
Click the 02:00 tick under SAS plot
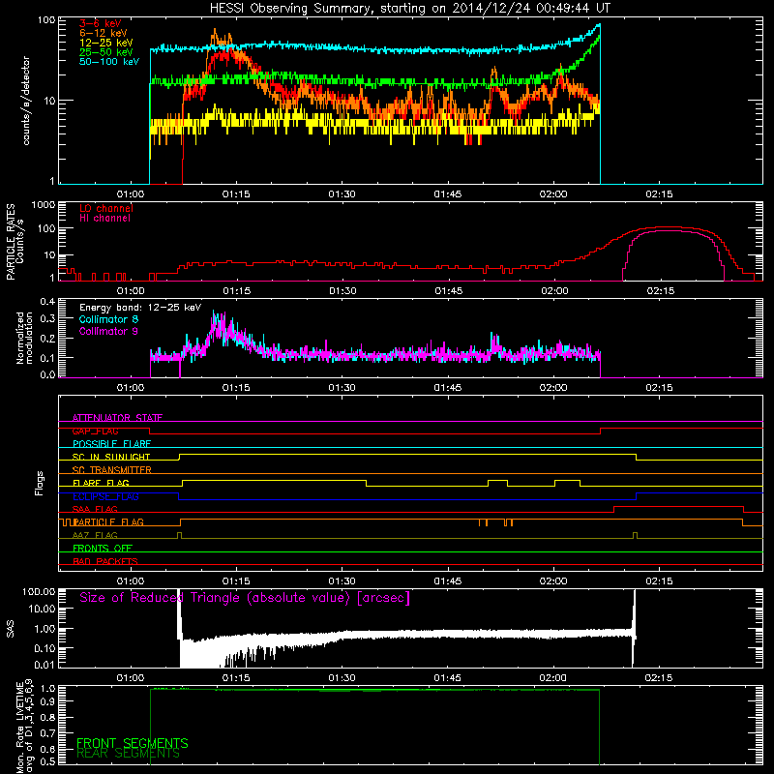(552, 678)
